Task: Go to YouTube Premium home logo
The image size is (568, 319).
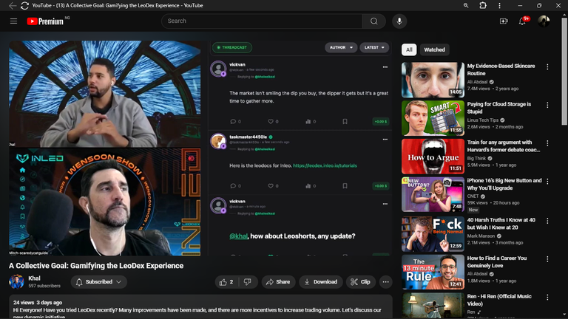Action: click(46, 21)
